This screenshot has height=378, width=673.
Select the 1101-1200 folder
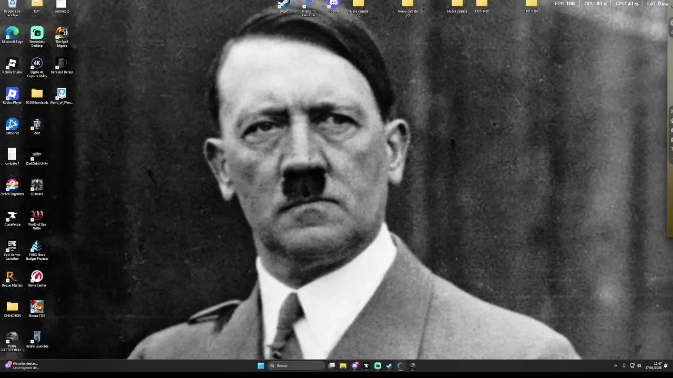pos(531,6)
